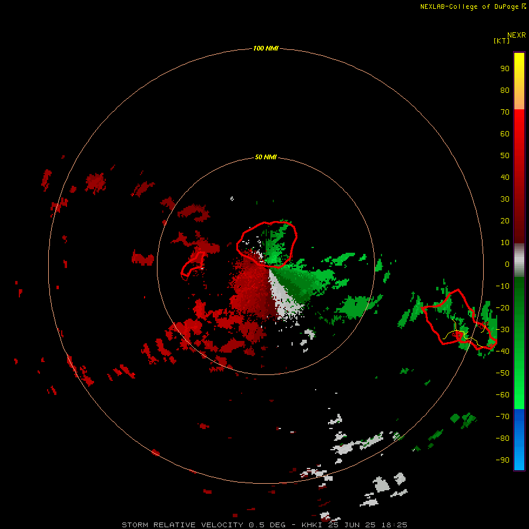Select the -10 value on velocity scale
Image resolution: width=529 pixels, height=529 pixels.
click(503, 286)
